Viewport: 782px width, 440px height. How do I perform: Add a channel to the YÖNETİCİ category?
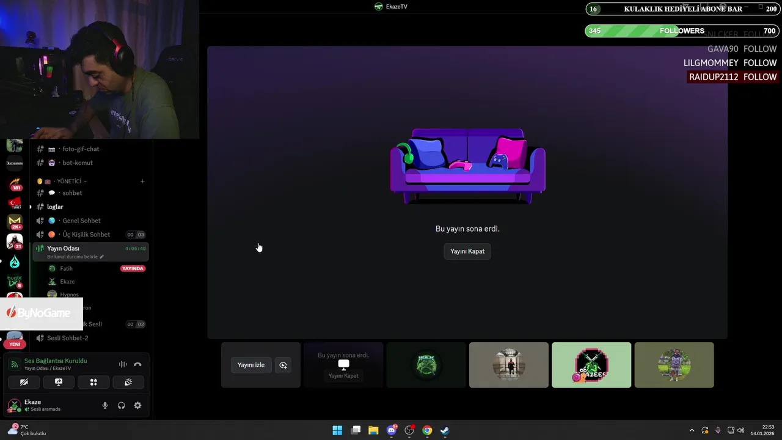pos(142,182)
